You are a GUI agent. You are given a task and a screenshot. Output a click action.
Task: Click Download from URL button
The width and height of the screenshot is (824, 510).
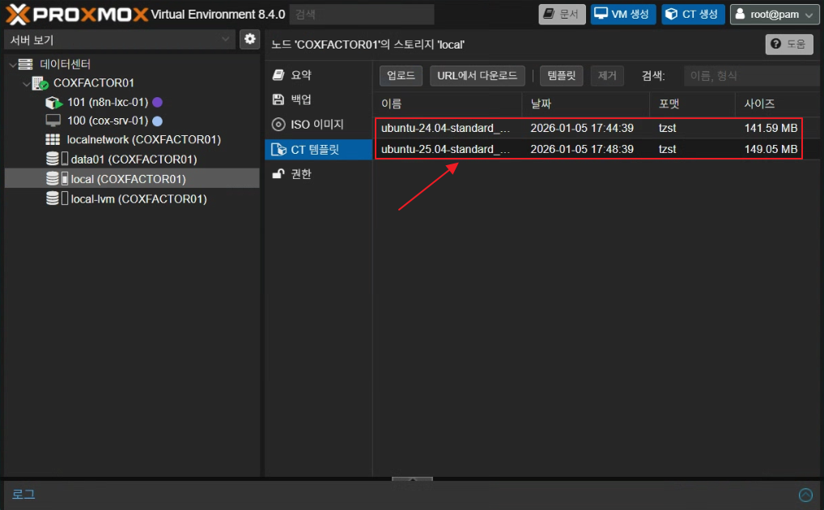478,76
